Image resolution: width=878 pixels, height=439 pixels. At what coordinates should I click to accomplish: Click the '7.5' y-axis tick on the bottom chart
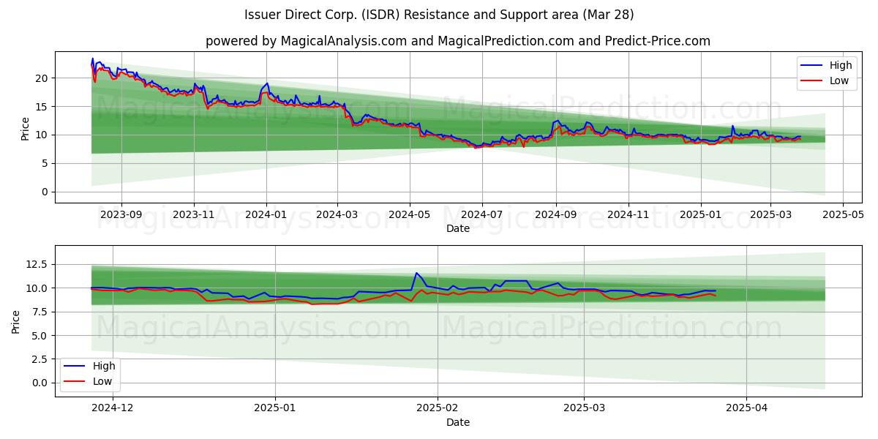(x=41, y=312)
